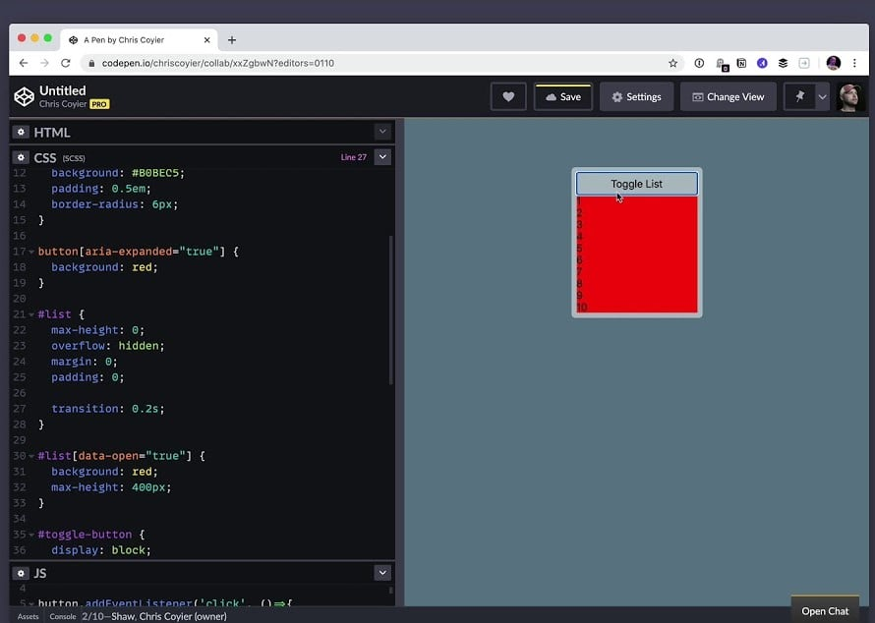Click the CodePen logo in the header
The image size is (875, 623).
(24, 96)
